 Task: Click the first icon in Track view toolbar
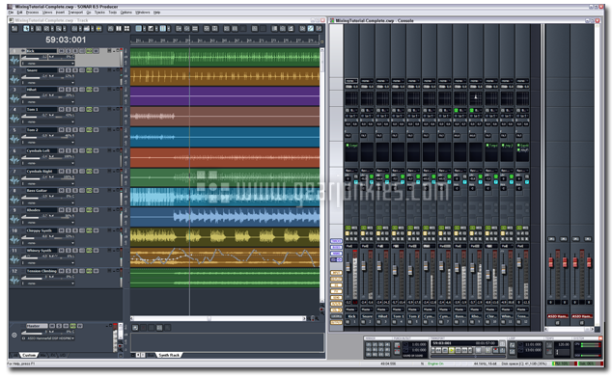(14, 29)
